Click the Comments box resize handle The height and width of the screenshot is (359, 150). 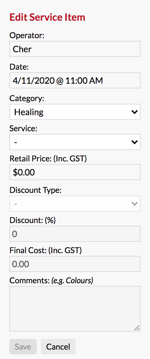137,328
